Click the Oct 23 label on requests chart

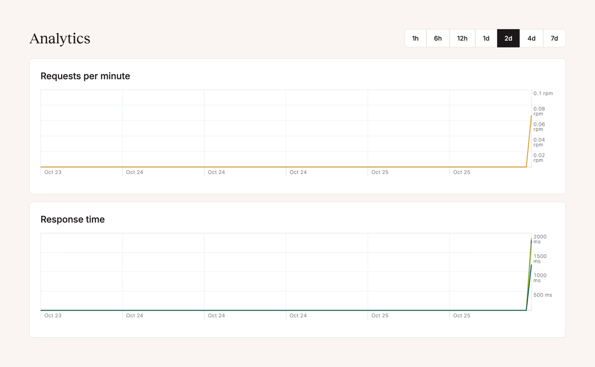53,172
